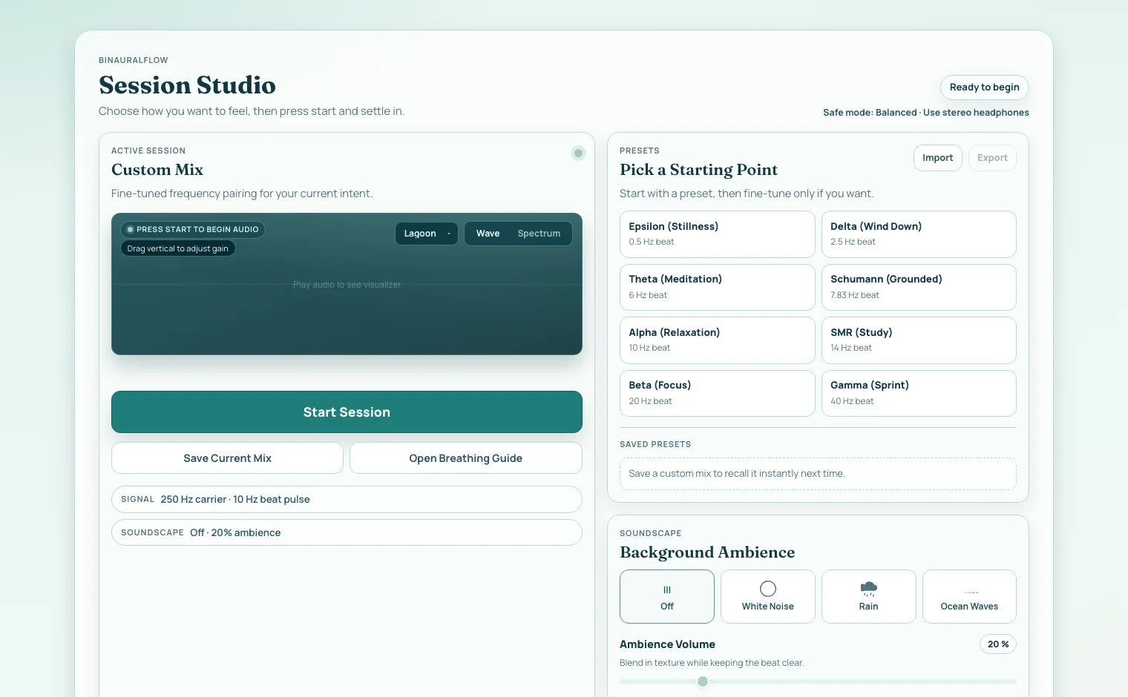Open the Breathing Guide
The height and width of the screenshot is (697, 1128).
point(465,458)
